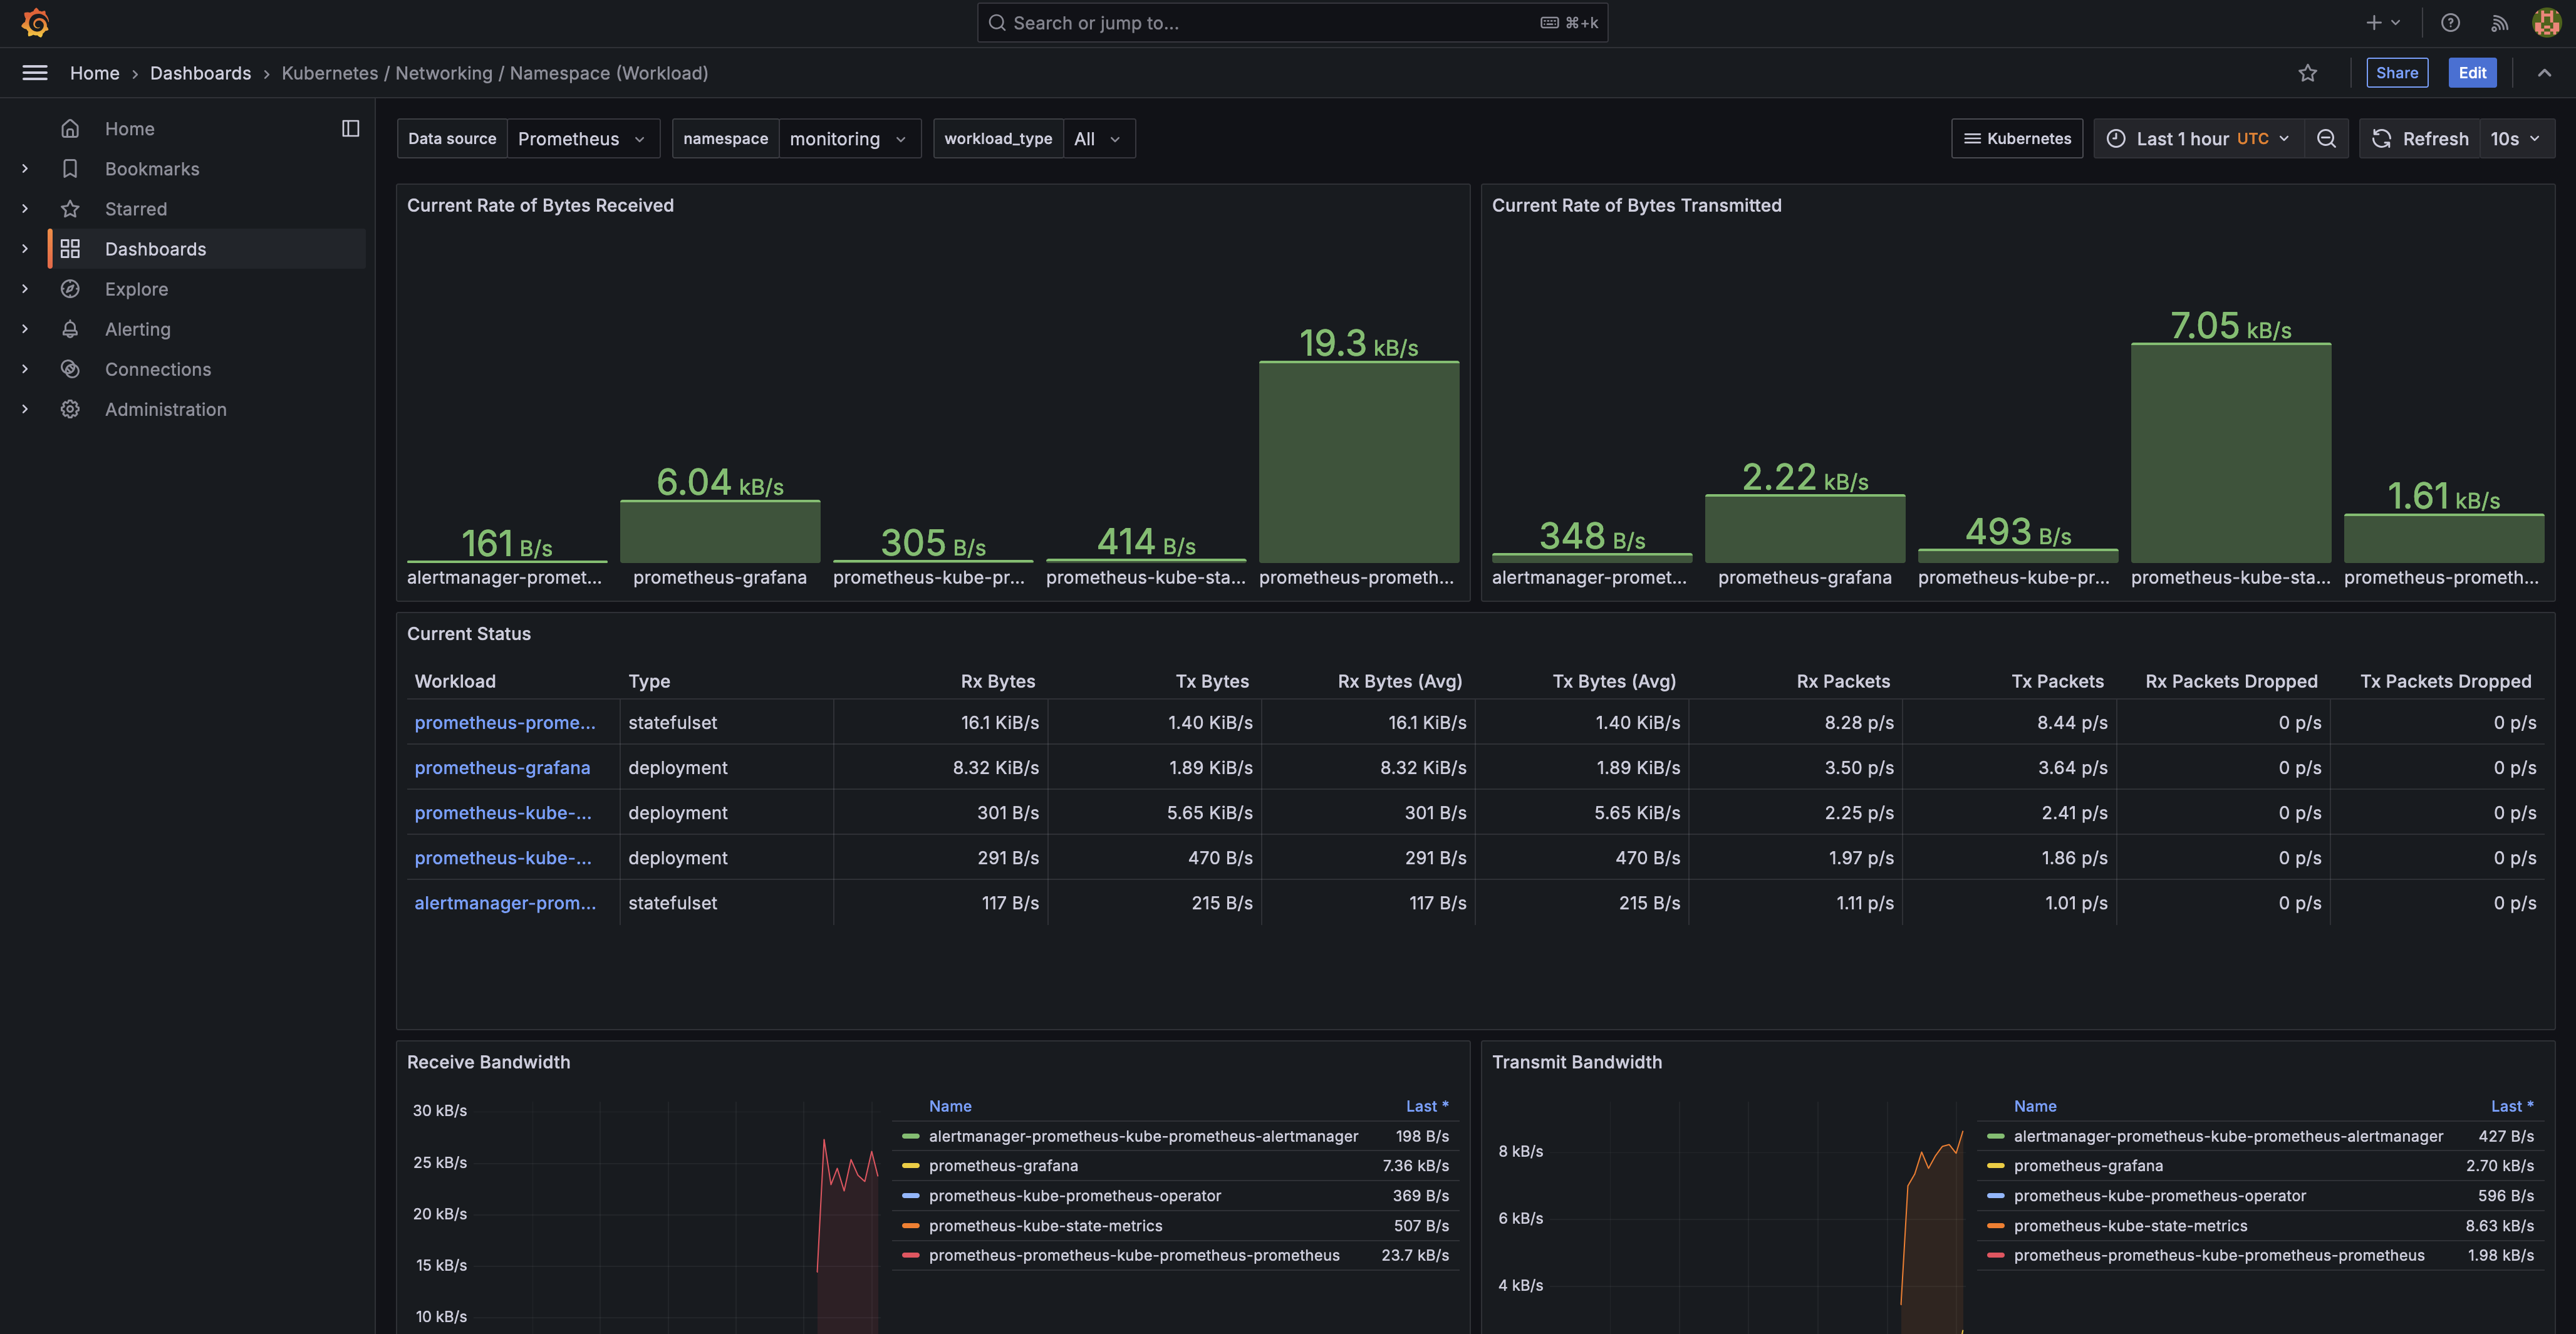Toggle the hamburger navigation menu
This screenshot has height=1334, width=2576.
pyautogui.click(x=35, y=73)
